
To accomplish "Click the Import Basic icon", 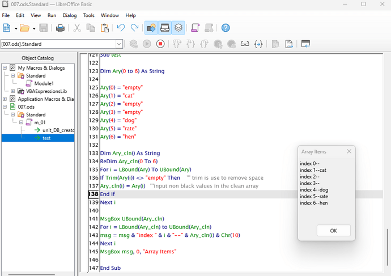I will [275, 44].
